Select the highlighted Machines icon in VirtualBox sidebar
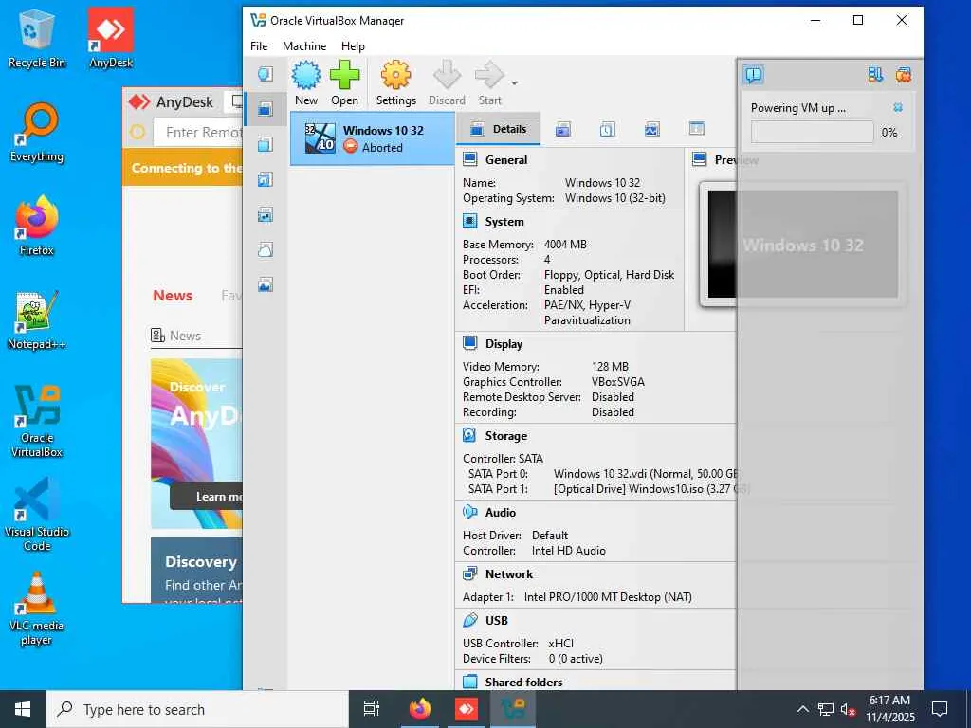Image resolution: width=971 pixels, height=728 pixels. [266, 110]
